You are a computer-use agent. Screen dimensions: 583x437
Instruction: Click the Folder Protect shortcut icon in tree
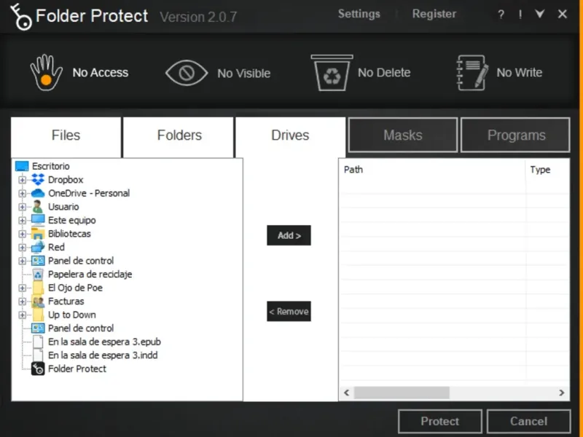click(x=38, y=369)
